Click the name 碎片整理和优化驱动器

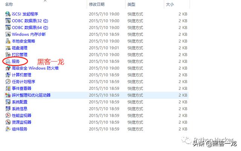(x=31, y=95)
